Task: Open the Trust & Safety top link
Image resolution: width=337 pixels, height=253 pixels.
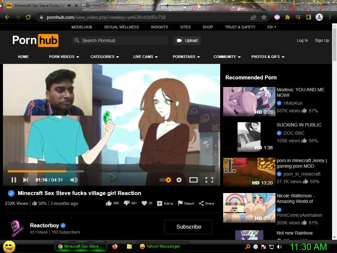Action: point(240,27)
